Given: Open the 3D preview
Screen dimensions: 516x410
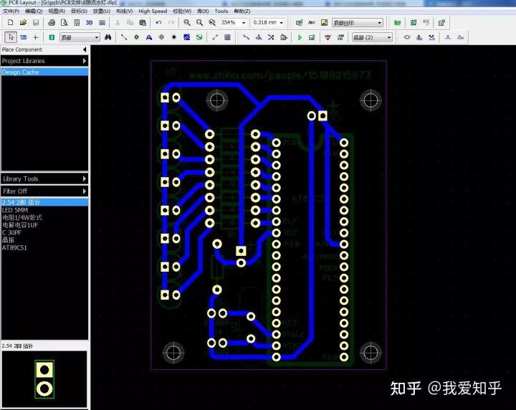Looking at the screenshot, I should point(89,23).
